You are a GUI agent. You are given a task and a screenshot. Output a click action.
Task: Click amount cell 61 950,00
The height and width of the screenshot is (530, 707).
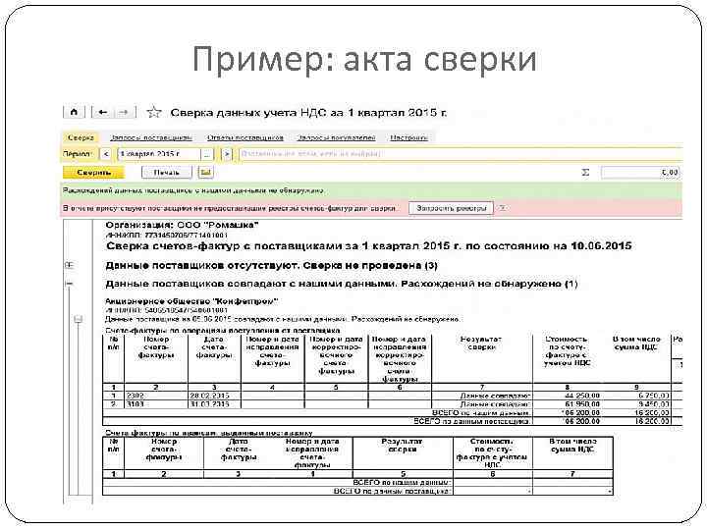click(567, 403)
